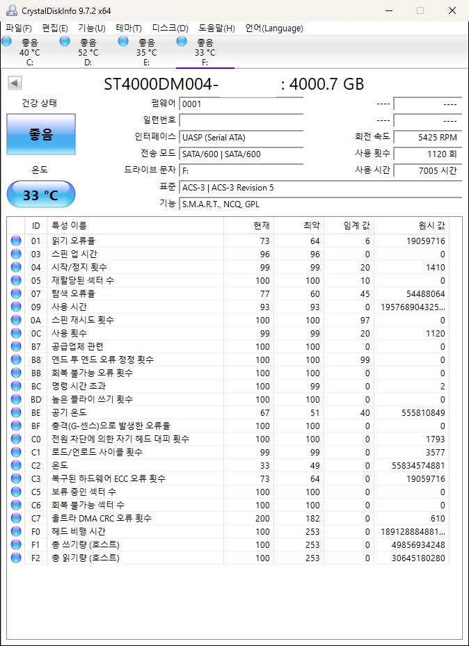Click the status icon for 보류 중인 섹터 수 row
Viewport: 469px width, 646px height.
pyautogui.click(x=16, y=492)
